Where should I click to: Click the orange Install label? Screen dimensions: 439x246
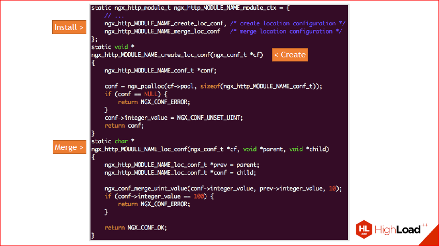coord(69,27)
